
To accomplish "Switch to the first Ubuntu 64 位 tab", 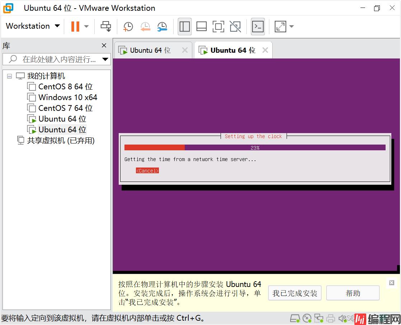I will pos(150,50).
